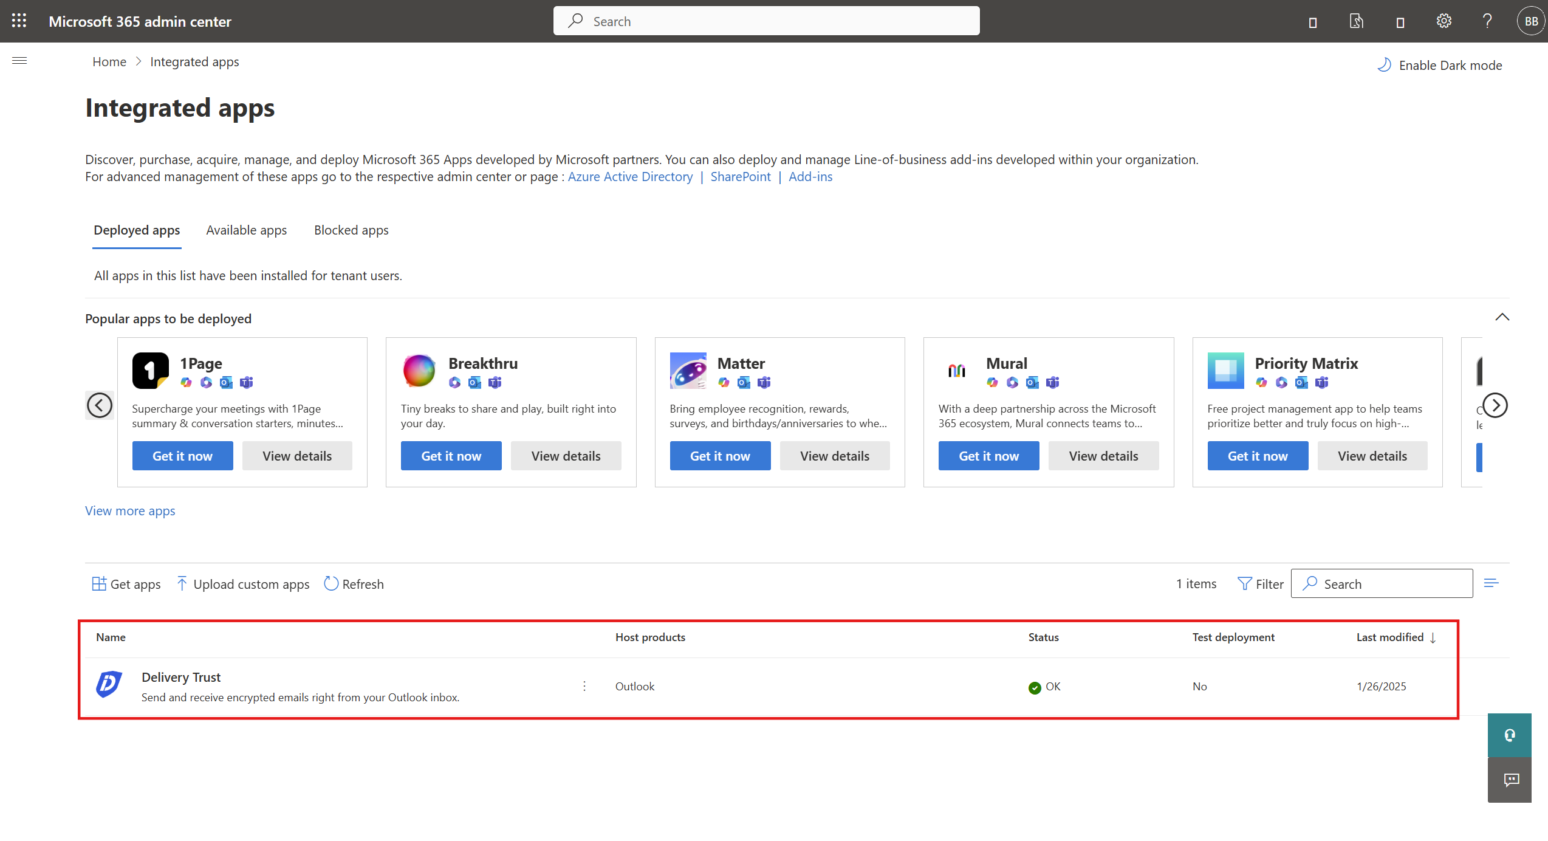Click the green OK status icon
Screen dimensions: 1548x841
1035,687
